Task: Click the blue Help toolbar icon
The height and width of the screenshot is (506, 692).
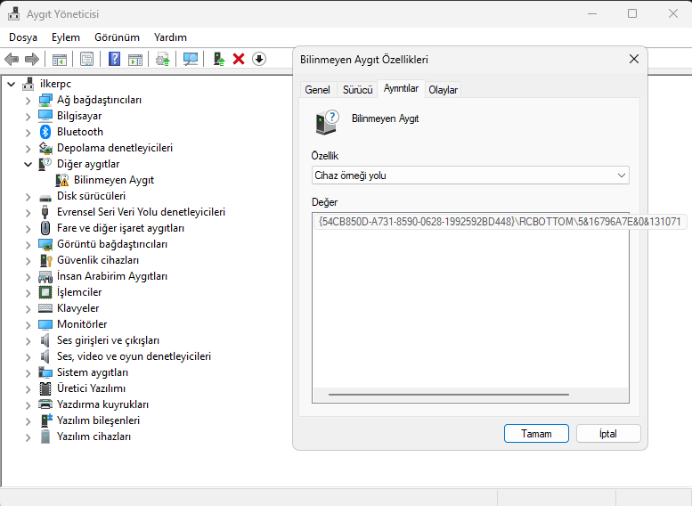Action: 114,59
